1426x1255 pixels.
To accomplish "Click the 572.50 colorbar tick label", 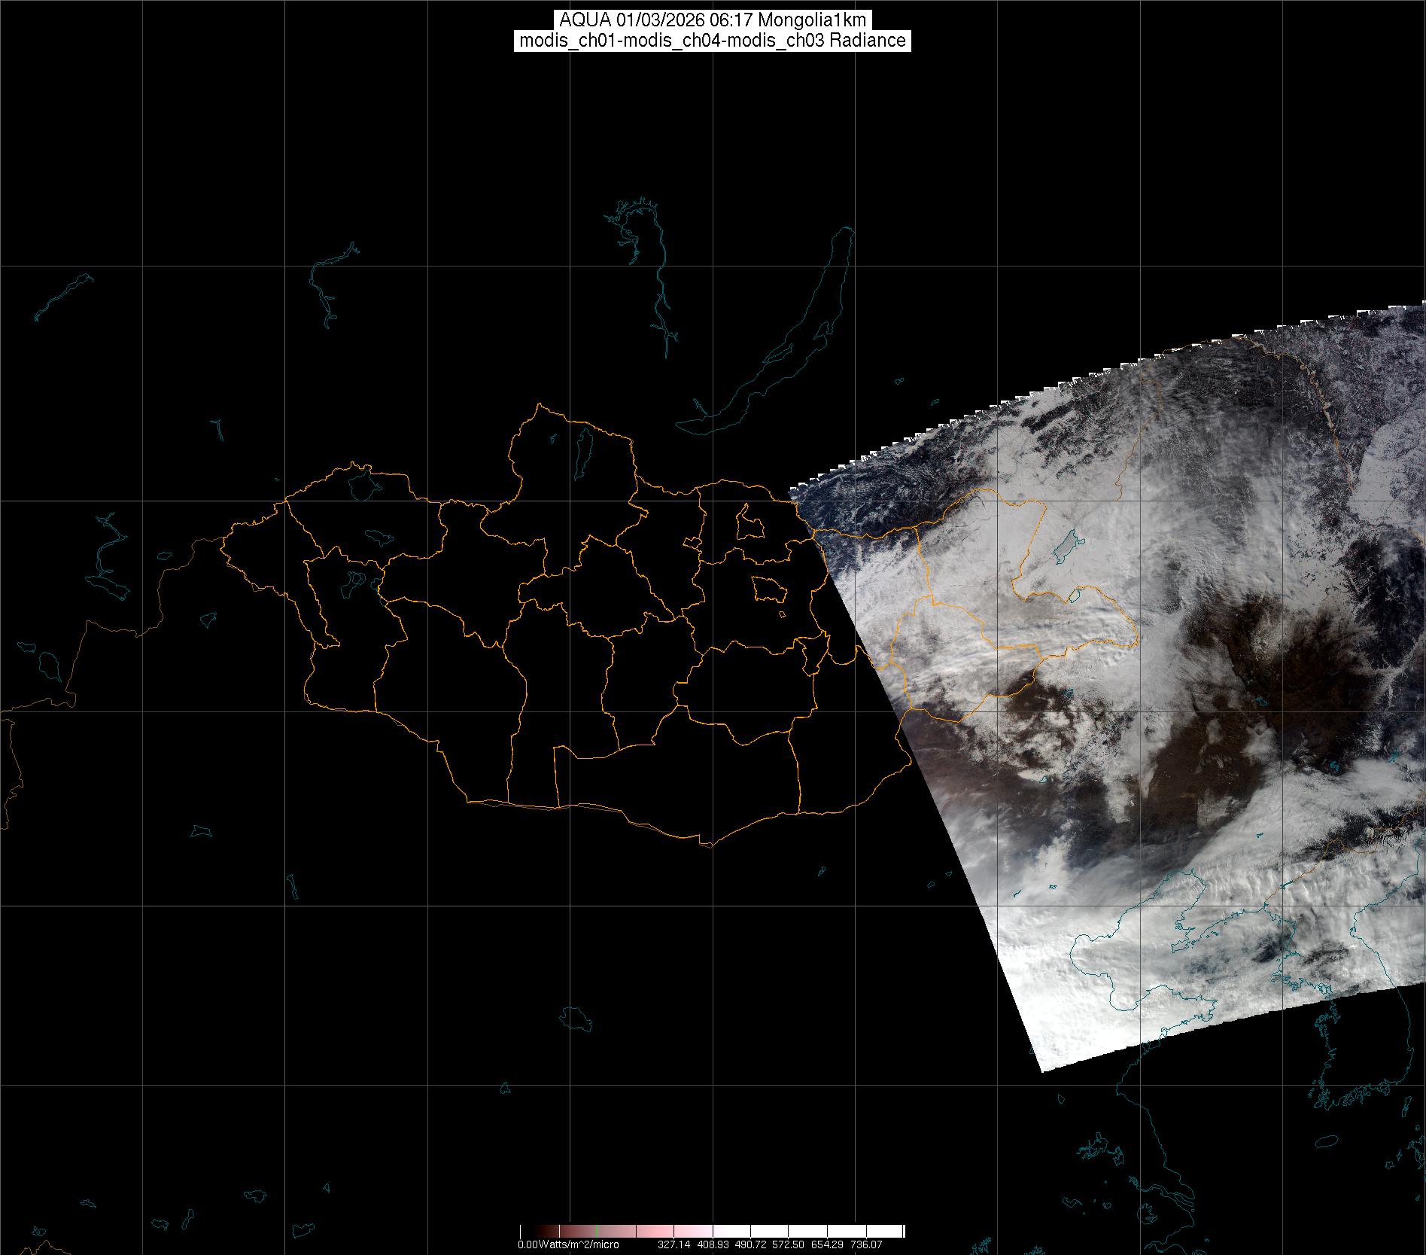I will tap(788, 1244).
